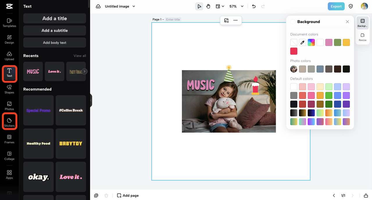This screenshot has width=372, height=200.
Task: Open the Collage sidebar panel
Action: click(9, 156)
